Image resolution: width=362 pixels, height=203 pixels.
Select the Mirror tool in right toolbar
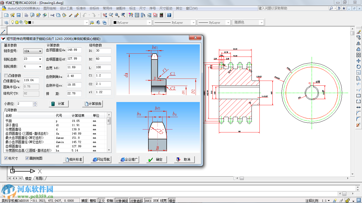pyautogui.click(x=359, y=43)
